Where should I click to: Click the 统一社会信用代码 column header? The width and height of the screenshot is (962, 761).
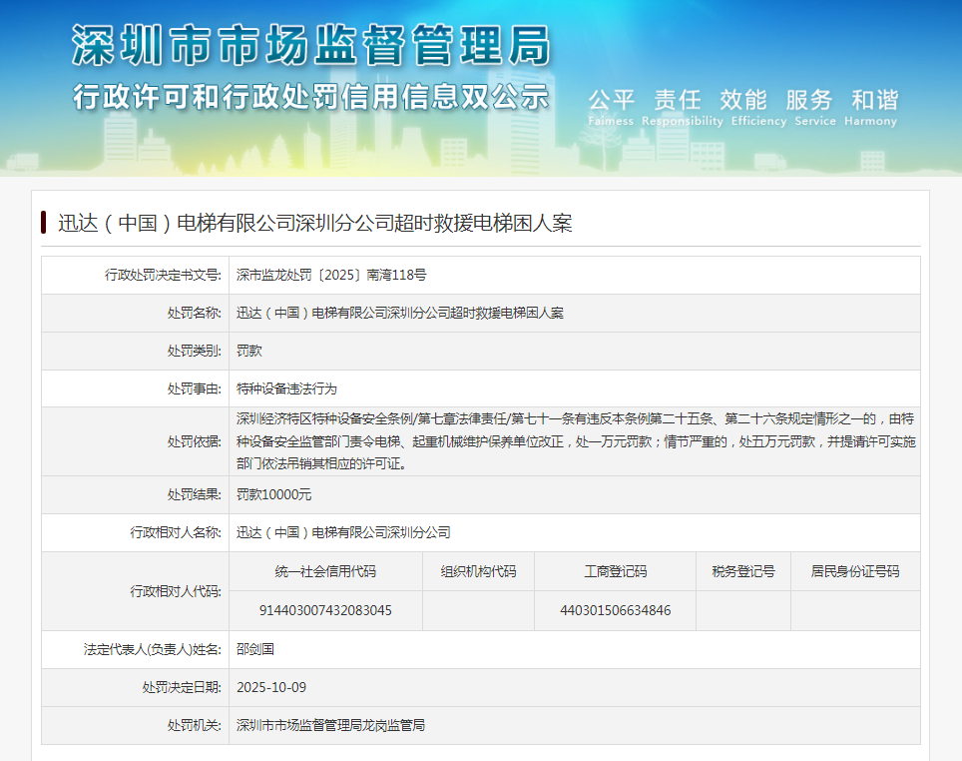tap(325, 571)
